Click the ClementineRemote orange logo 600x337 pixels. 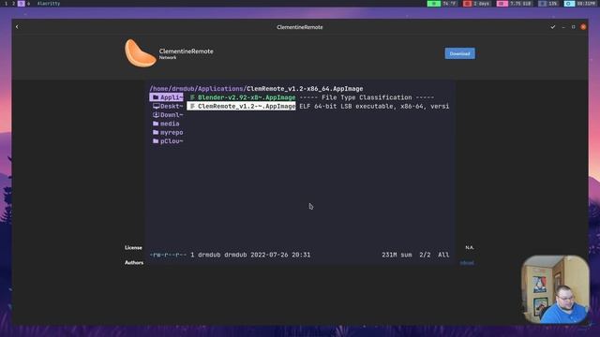(140, 53)
